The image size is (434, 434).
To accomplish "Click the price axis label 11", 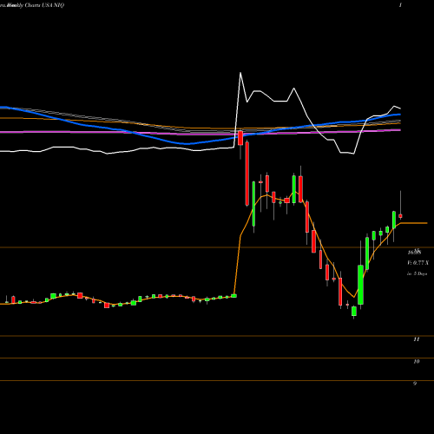I will coord(416,339).
